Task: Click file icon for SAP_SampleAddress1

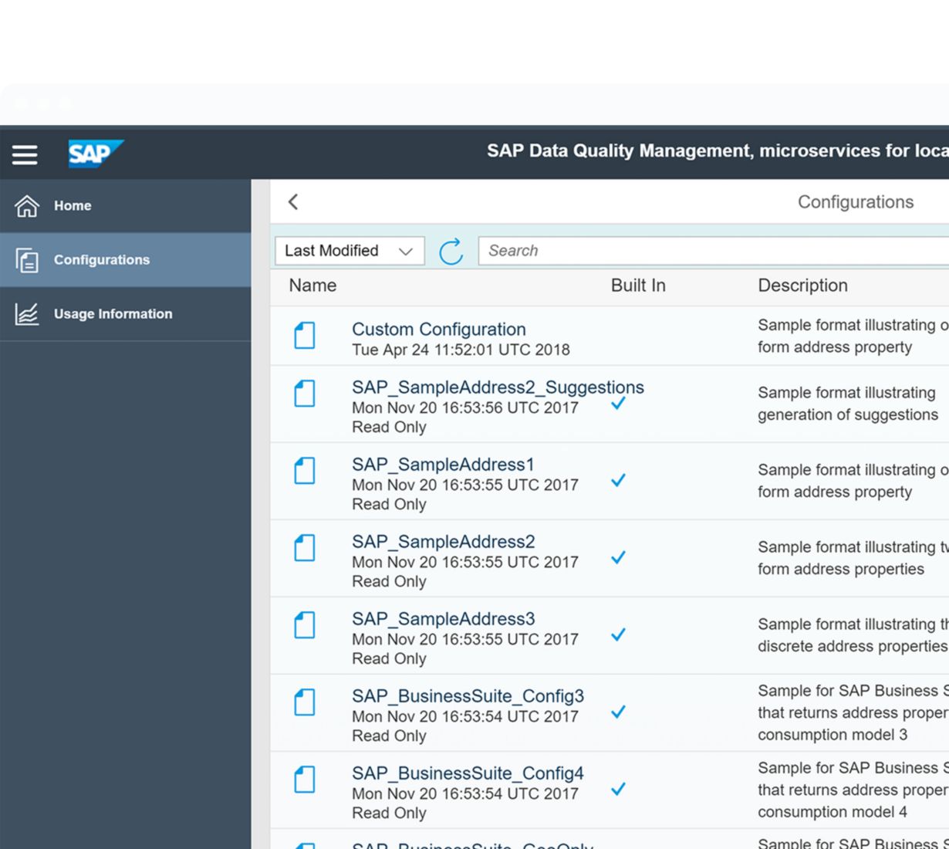Action: [305, 471]
